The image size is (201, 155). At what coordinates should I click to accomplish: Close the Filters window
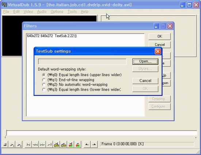pos(170,26)
